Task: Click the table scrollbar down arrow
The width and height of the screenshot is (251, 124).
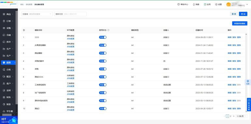Action: 246,111
